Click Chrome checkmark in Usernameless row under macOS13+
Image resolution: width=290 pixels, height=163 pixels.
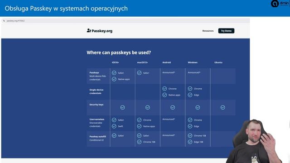coord(139,120)
